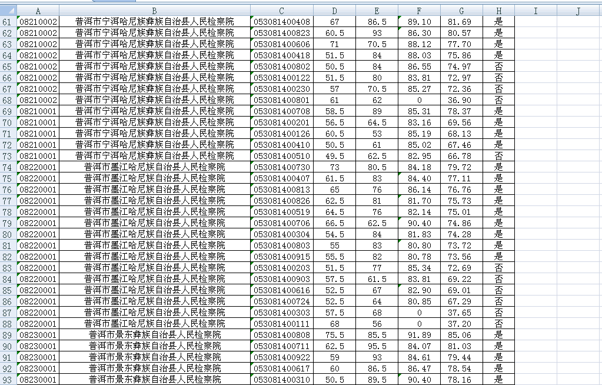Click column C header

[281, 11]
